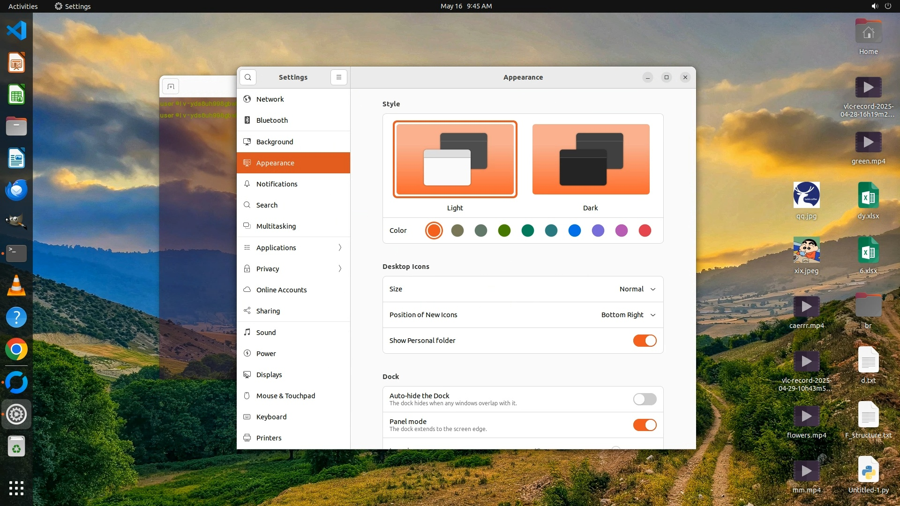Open VLC media player from dock
The height and width of the screenshot is (506, 900).
[16, 285]
